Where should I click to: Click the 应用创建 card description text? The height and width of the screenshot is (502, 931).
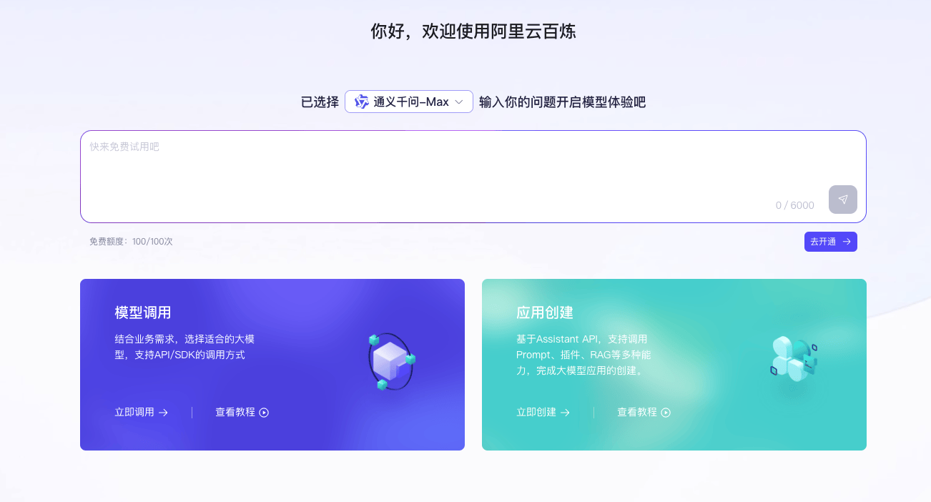click(x=583, y=355)
